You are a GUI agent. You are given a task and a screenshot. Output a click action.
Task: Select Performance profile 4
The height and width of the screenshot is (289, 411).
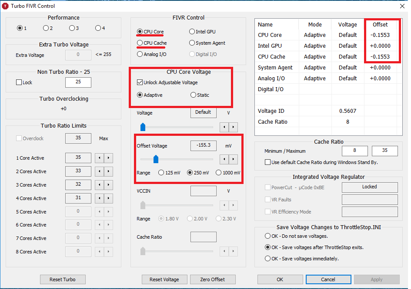pyautogui.click(x=98, y=28)
